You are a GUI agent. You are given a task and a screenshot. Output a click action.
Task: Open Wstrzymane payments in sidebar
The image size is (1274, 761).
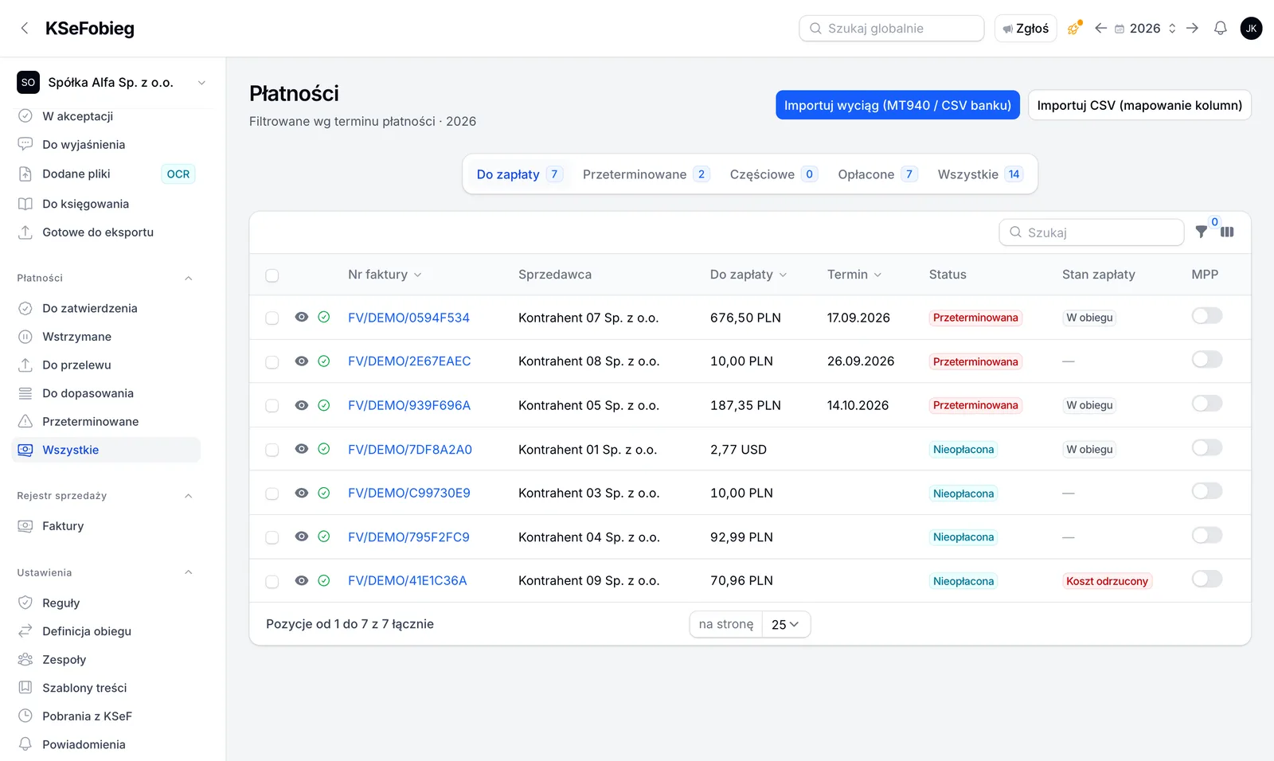click(x=106, y=337)
